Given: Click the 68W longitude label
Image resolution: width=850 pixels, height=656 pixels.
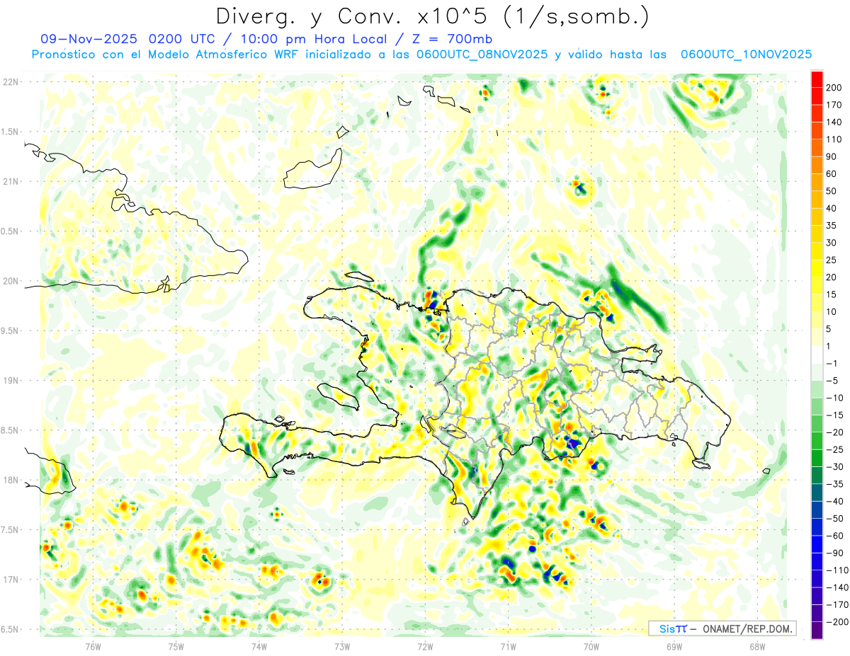Looking at the screenshot, I should tap(757, 647).
